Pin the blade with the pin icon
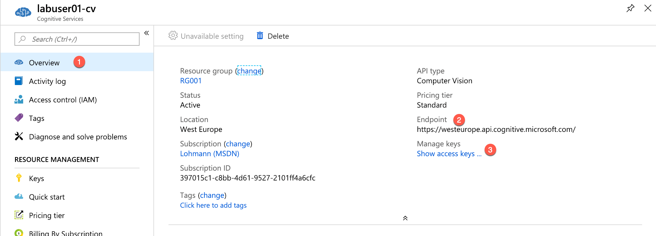This screenshot has width=656, height=236. [x=630, y=8]
